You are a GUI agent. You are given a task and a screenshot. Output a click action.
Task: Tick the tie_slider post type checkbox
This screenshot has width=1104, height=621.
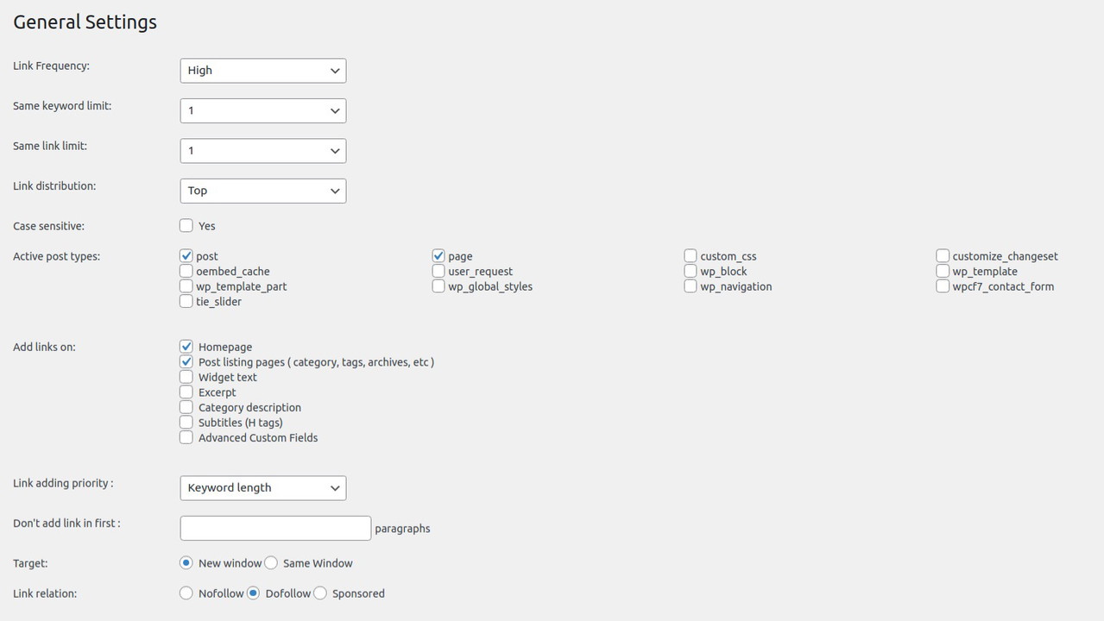(x=186, y=301)
